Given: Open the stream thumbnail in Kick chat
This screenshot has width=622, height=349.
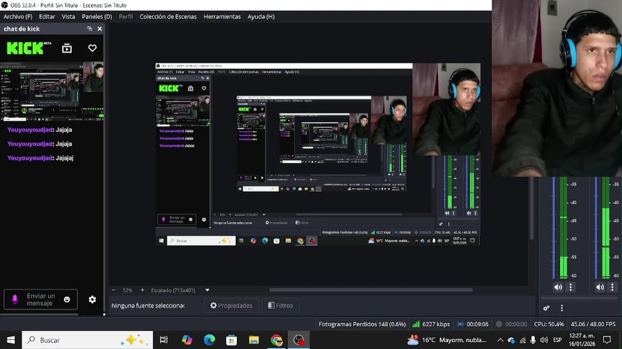Looking at the screenshot, I should click(52, 91).
